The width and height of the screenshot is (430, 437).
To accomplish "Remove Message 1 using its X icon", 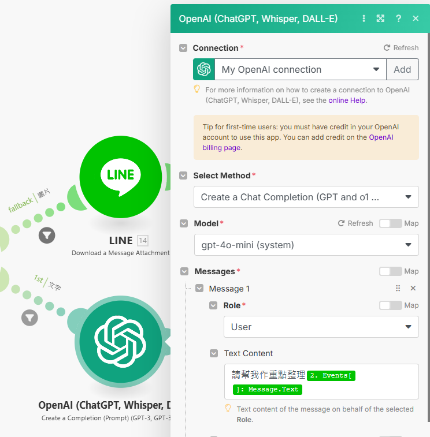I will 413,288.
